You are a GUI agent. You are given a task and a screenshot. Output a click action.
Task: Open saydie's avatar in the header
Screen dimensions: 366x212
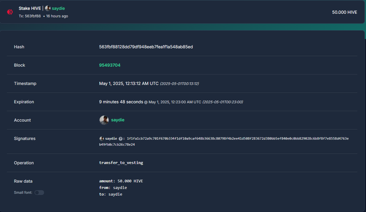tap(48, 8)
